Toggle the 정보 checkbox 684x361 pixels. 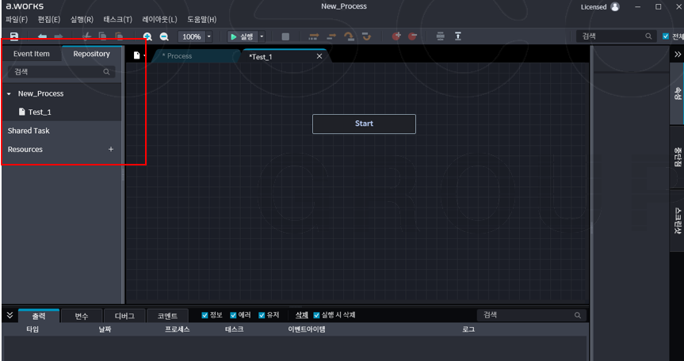pyautogui.click(x=204, y=315)
